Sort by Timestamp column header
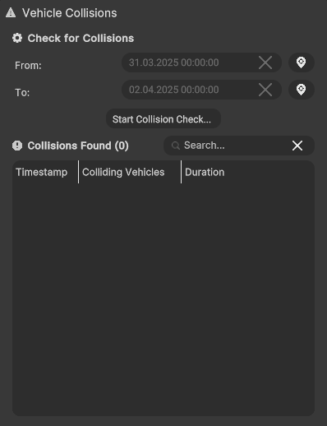 tap(42, 172)
